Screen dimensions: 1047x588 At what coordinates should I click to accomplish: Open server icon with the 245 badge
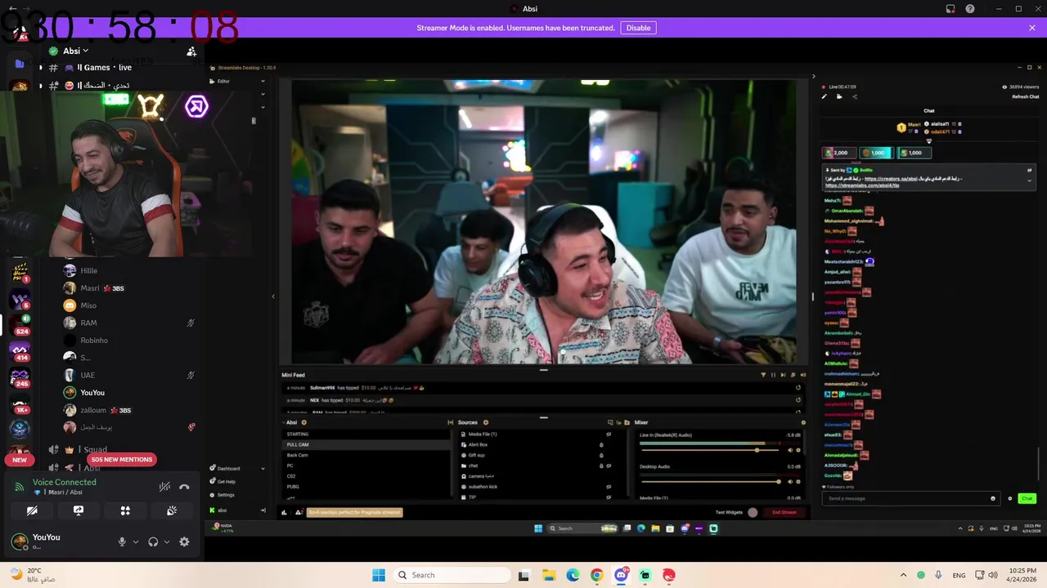click(20, 377)
